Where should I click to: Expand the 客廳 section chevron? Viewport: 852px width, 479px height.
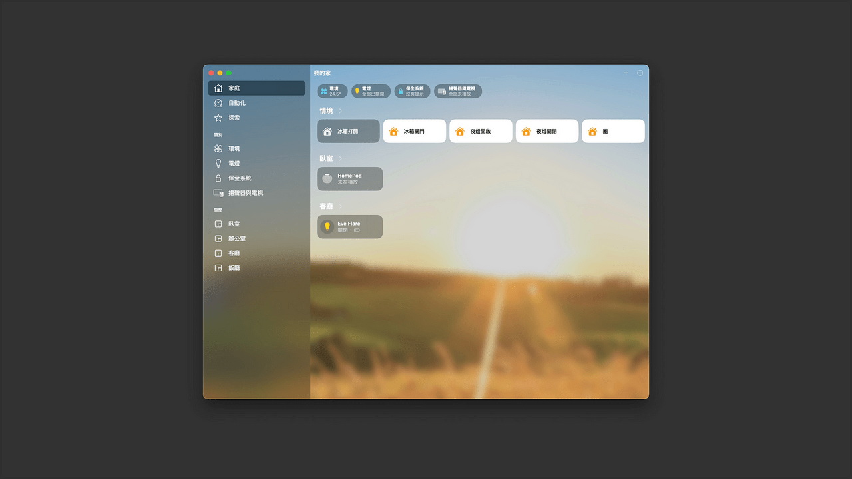coord(340,206)
